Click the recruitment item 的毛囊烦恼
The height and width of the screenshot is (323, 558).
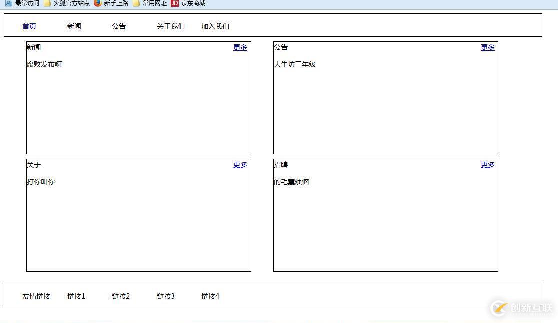(x=291, y=182)
